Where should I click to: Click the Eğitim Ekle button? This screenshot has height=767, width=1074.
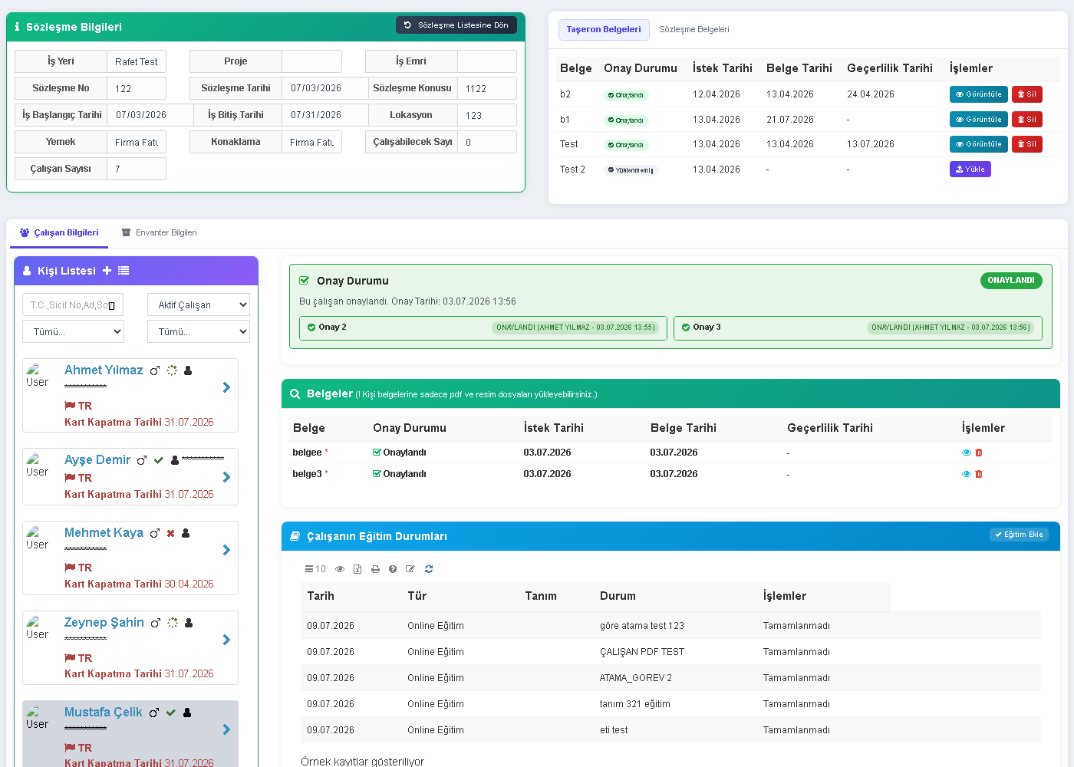[x=1019, y=535]
